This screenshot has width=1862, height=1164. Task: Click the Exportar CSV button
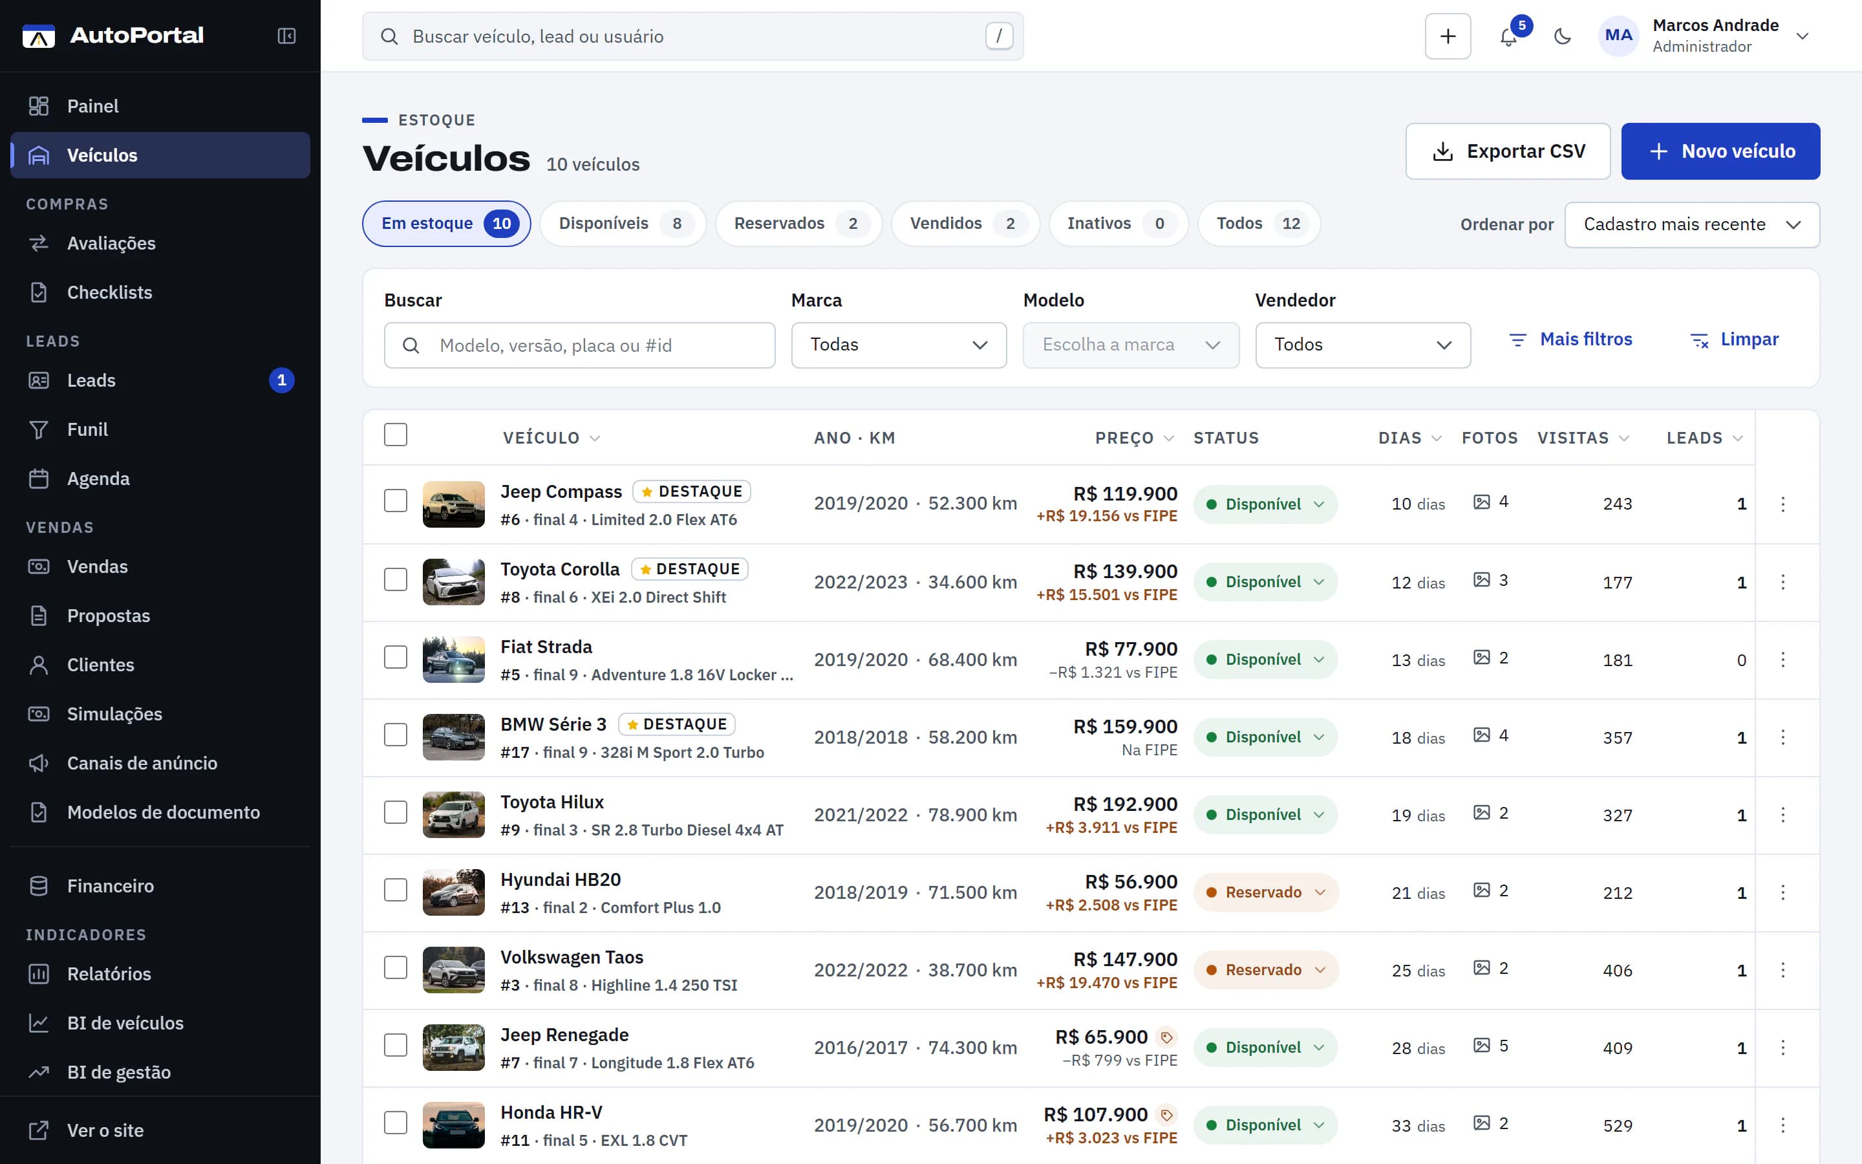point(1507,152)
